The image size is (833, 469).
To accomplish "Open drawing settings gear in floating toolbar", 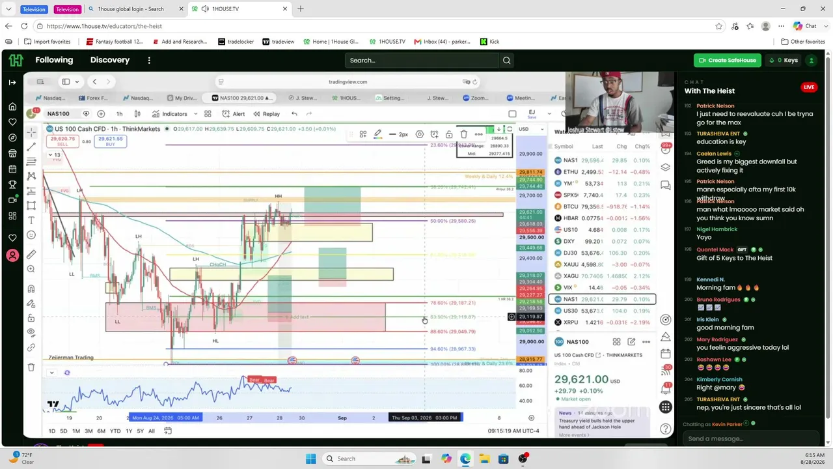I will pyautogui.click(x=420, y=134).
